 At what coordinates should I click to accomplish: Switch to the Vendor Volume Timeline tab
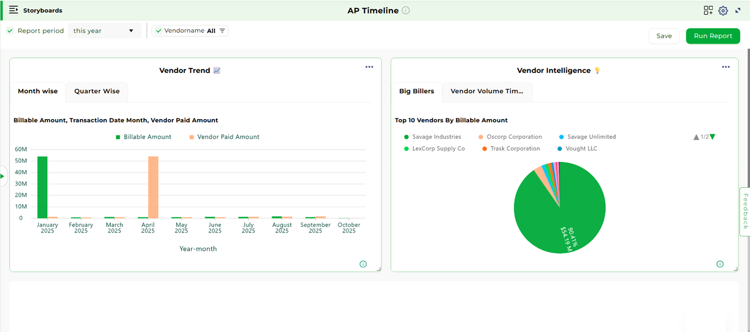pos(486,91)
